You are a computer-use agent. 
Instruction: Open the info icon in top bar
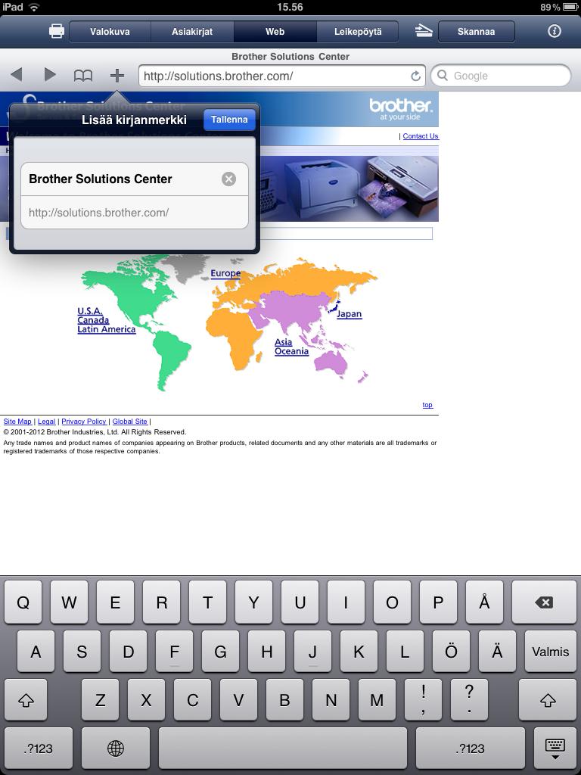(x=555, y=31)
